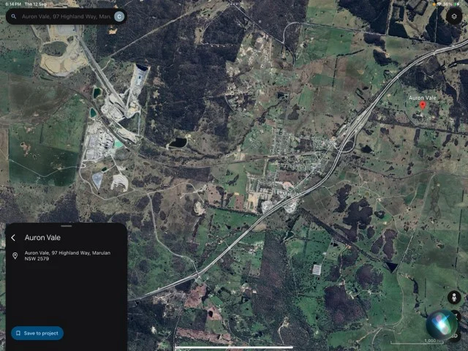The height and width of the screenshot is (351, 468).
Task: Tap the panel's top drag handle
Action: point(67,226)
